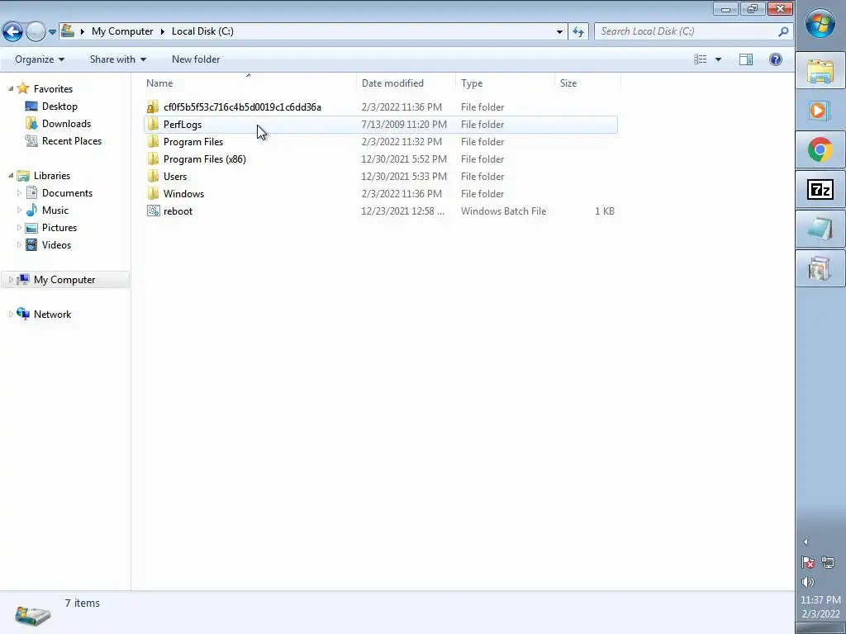This screenshot has width=846, height=634.
Task: Click Libraries in the navigation pane
Action: (52, 176)
